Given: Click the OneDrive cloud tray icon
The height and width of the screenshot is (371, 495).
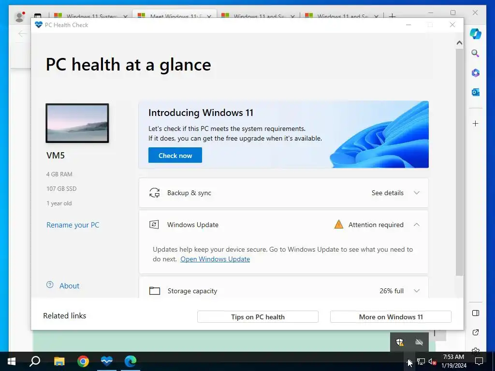Looking at the screenshot, I should pyautogui.click(x=419, y=342).
